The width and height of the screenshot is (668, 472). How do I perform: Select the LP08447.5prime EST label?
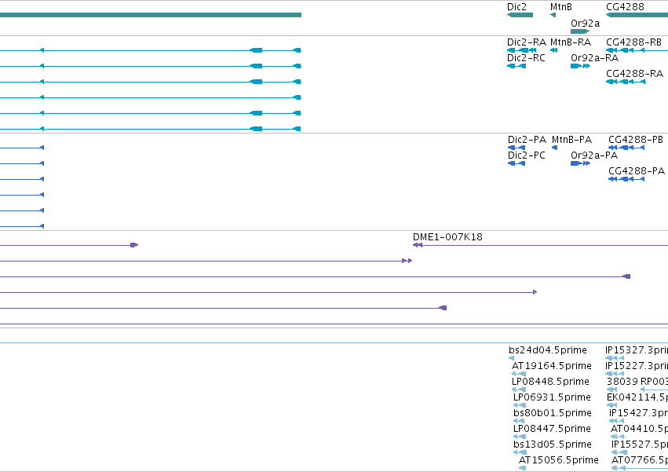552,430
